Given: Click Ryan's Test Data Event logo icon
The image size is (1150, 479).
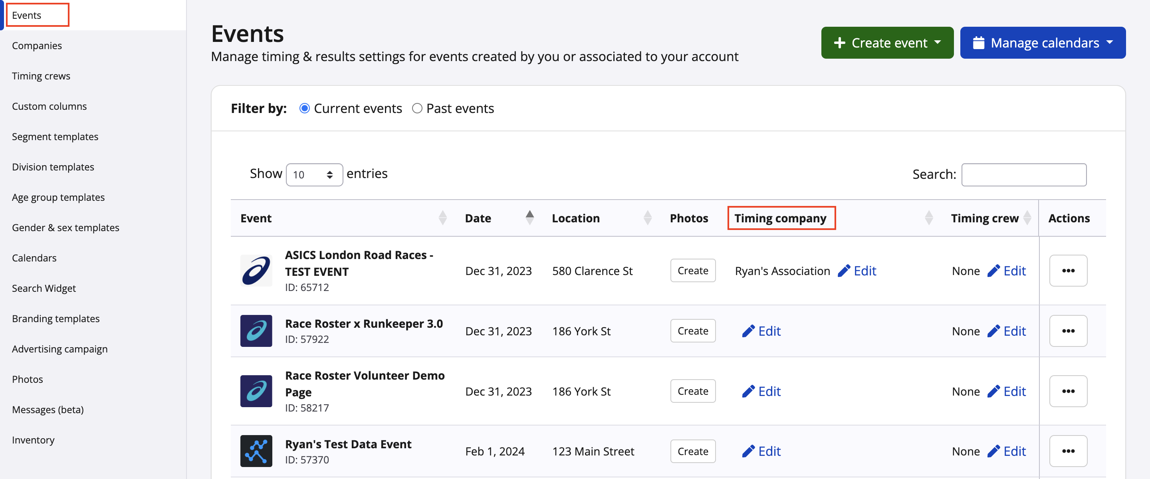Looking at the screenshot, I should [256, 451].
